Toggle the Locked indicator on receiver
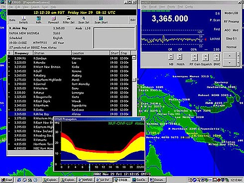 pos(215,39)
